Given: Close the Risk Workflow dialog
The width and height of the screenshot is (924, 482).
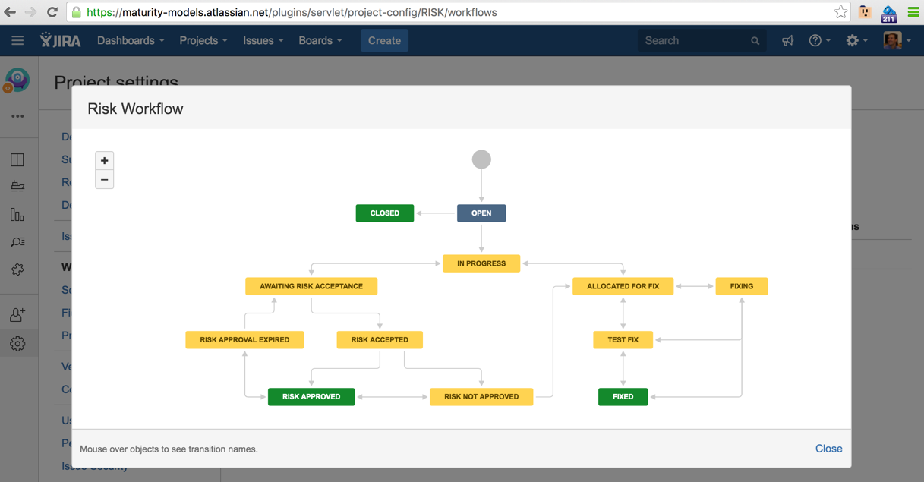Looking at the screenshot, I should pos(828,449).
